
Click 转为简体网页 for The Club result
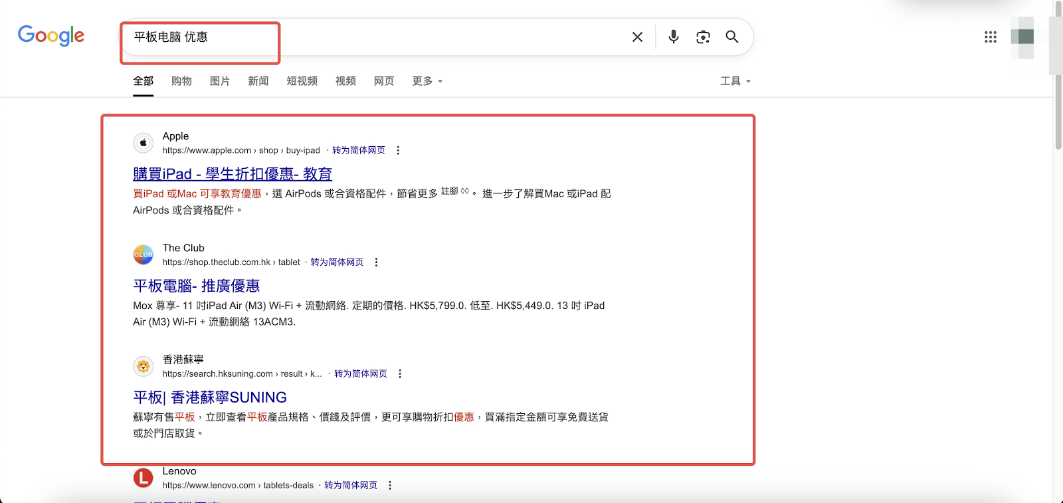coord(337,262)
